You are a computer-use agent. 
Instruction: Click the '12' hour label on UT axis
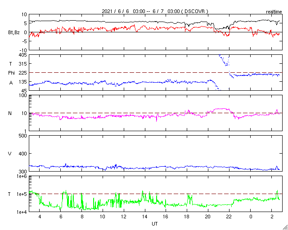[124, 217]
